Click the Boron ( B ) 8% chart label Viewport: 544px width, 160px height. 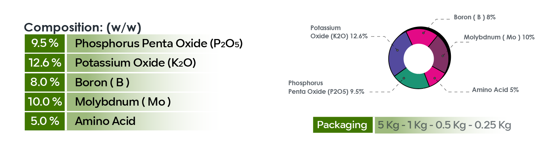475,17
